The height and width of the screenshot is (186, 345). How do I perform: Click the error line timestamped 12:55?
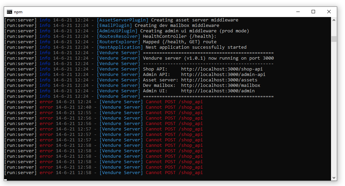104,113
